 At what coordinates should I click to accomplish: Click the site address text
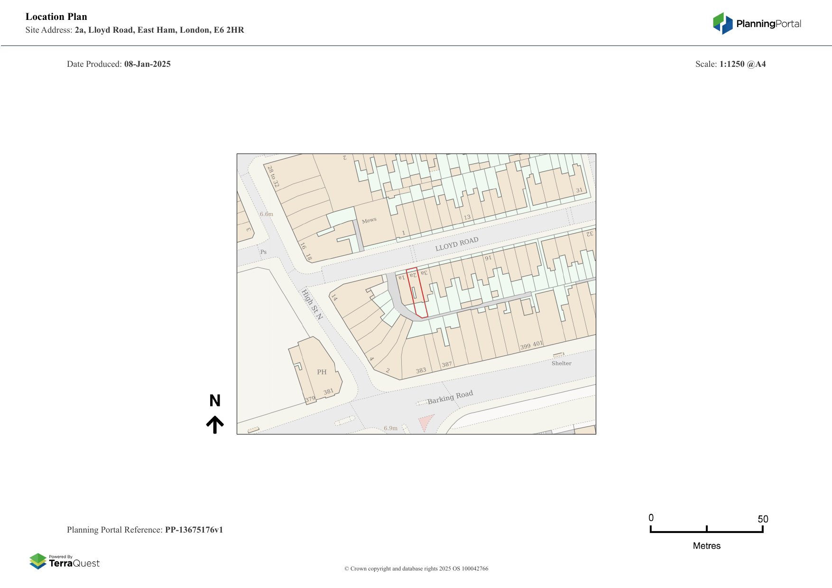coord(159,30)
